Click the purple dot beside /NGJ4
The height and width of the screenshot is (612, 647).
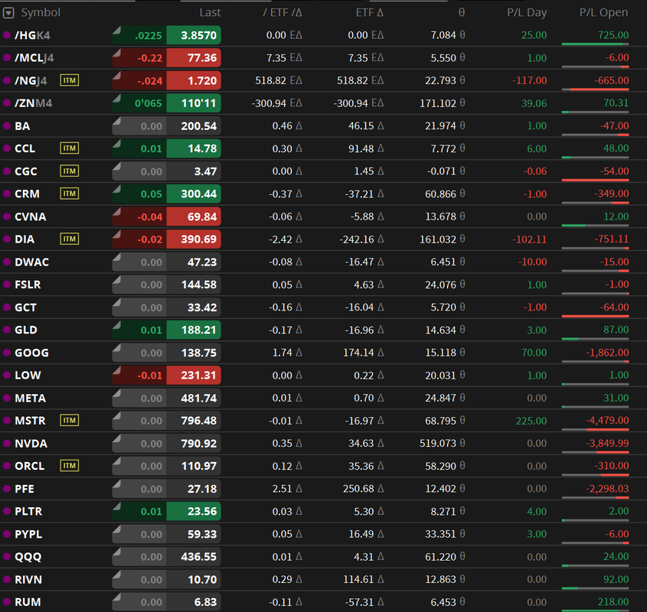tap(7, 80)
